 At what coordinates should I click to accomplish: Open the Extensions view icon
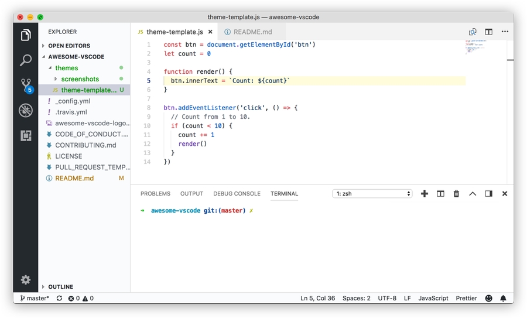(x=26, y=136)
